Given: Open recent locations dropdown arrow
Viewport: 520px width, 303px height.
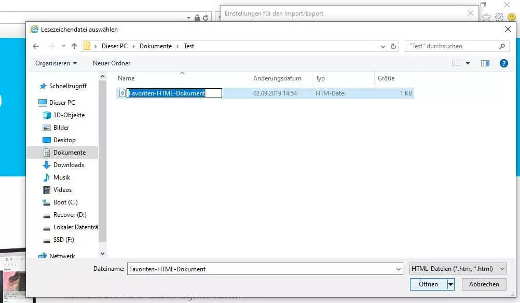Looking at the screenshot, I should [63, 46].
